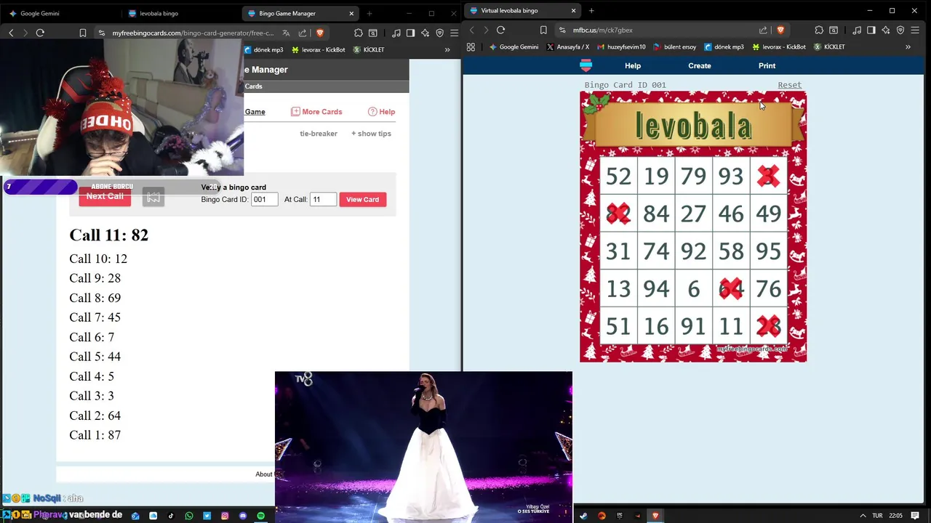Expand the show tips link
The width and height of the screenshot is (931, 523).
(371, 134)
